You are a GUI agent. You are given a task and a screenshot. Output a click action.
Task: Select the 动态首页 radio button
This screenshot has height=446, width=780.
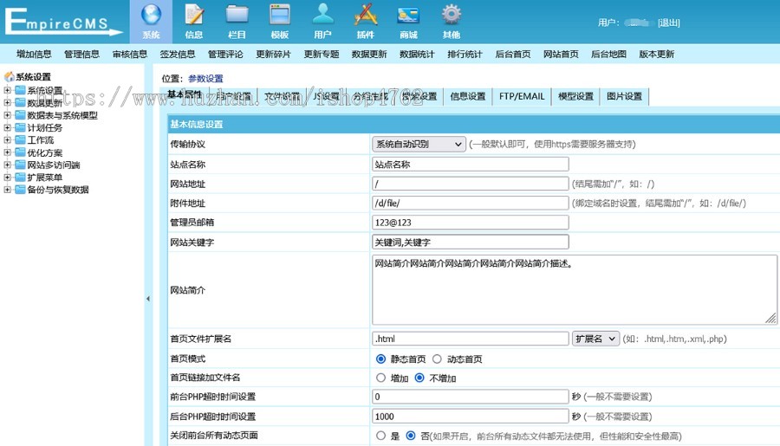coord(437,359)
